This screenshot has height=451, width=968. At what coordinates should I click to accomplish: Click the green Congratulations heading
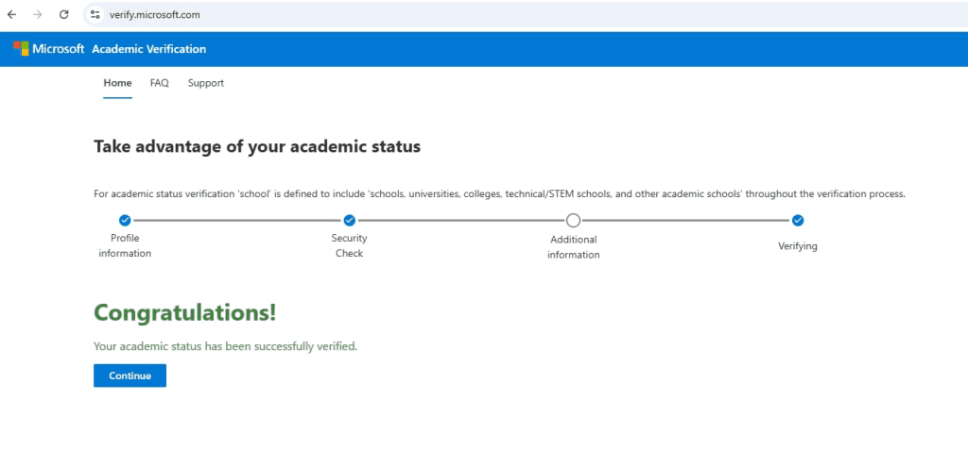pyautogui.click(x=185, y=312)
